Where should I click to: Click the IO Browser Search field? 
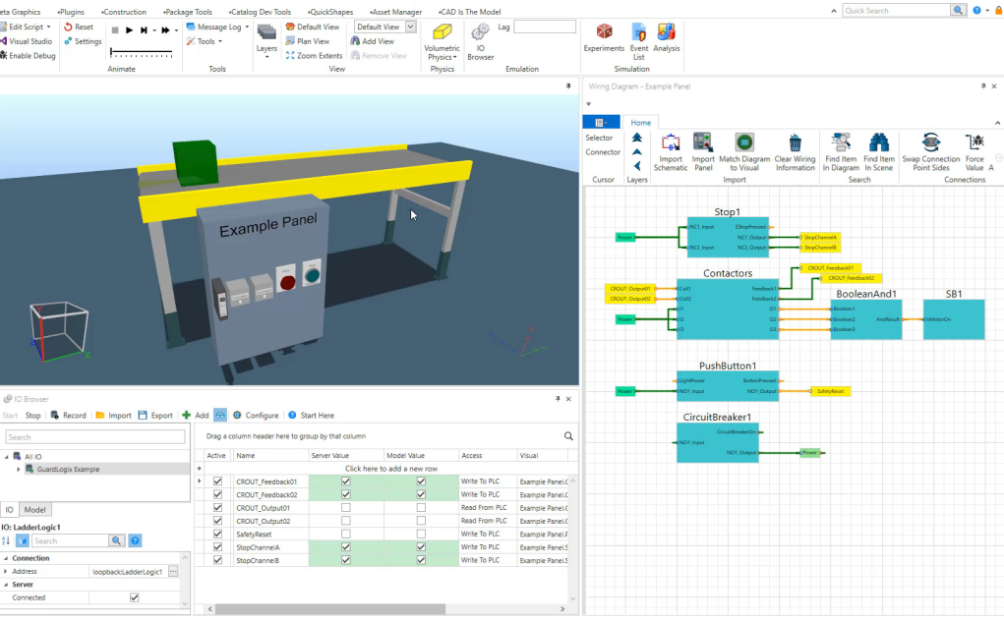[93, 437]
